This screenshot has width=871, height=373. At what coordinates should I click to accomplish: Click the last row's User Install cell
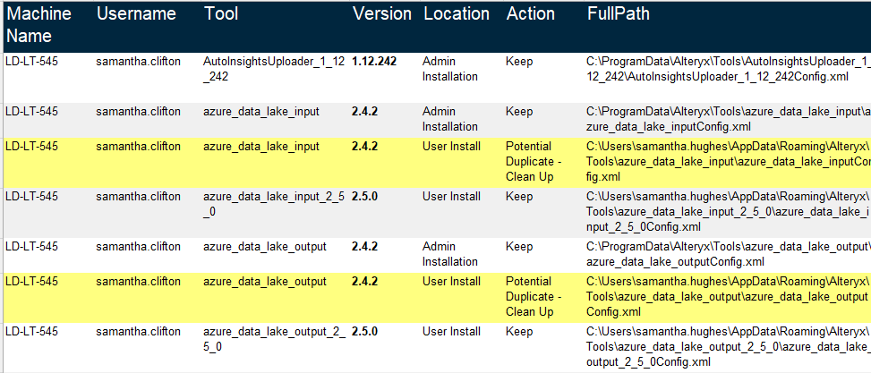coord(451,331)
